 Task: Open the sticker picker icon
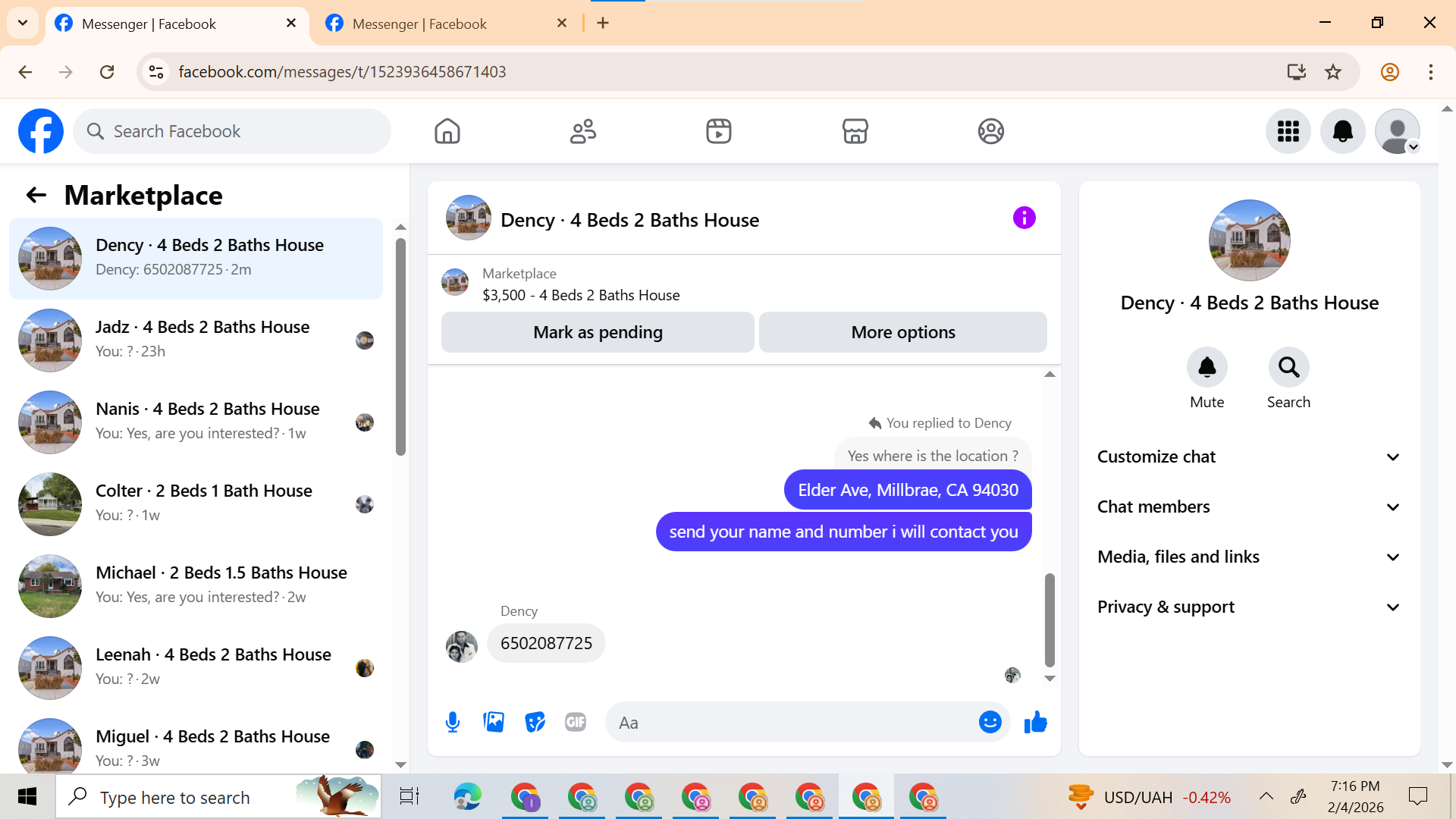click(535, 722)
